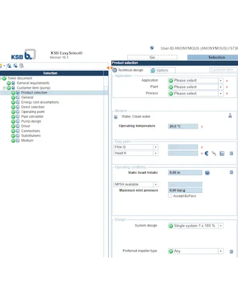Click the NPSH available value field
This screenshot has width=238, height=303.
pyautogui.click(x=185, y=184)
